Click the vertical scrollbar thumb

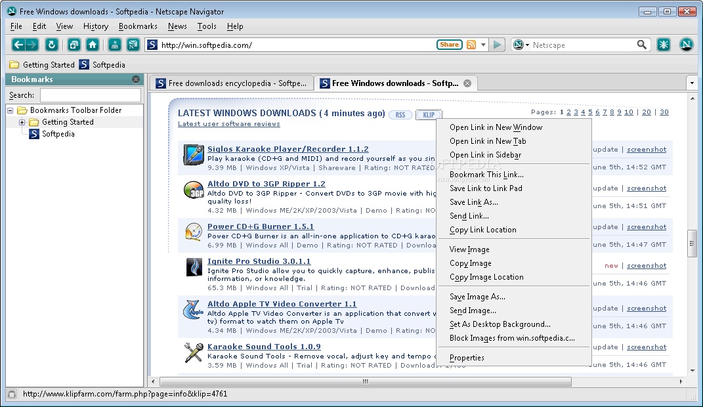[692, 244]
